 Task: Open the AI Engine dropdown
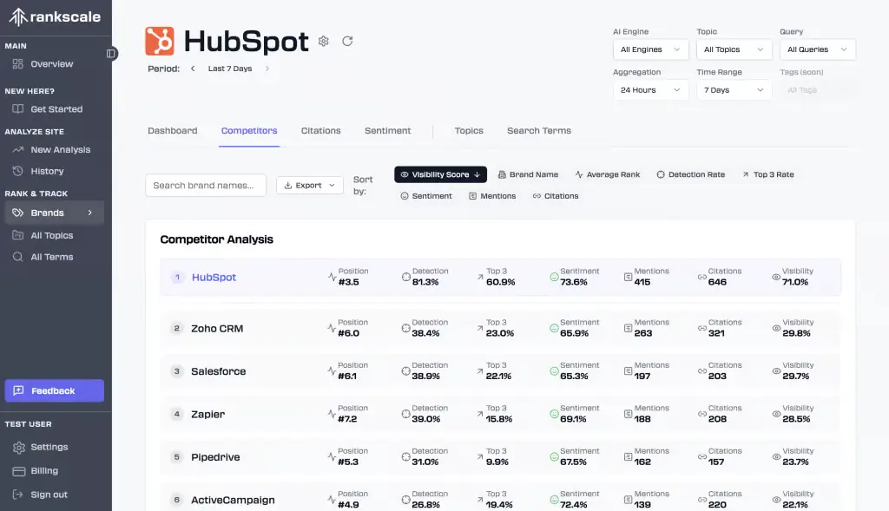[650, 49]
